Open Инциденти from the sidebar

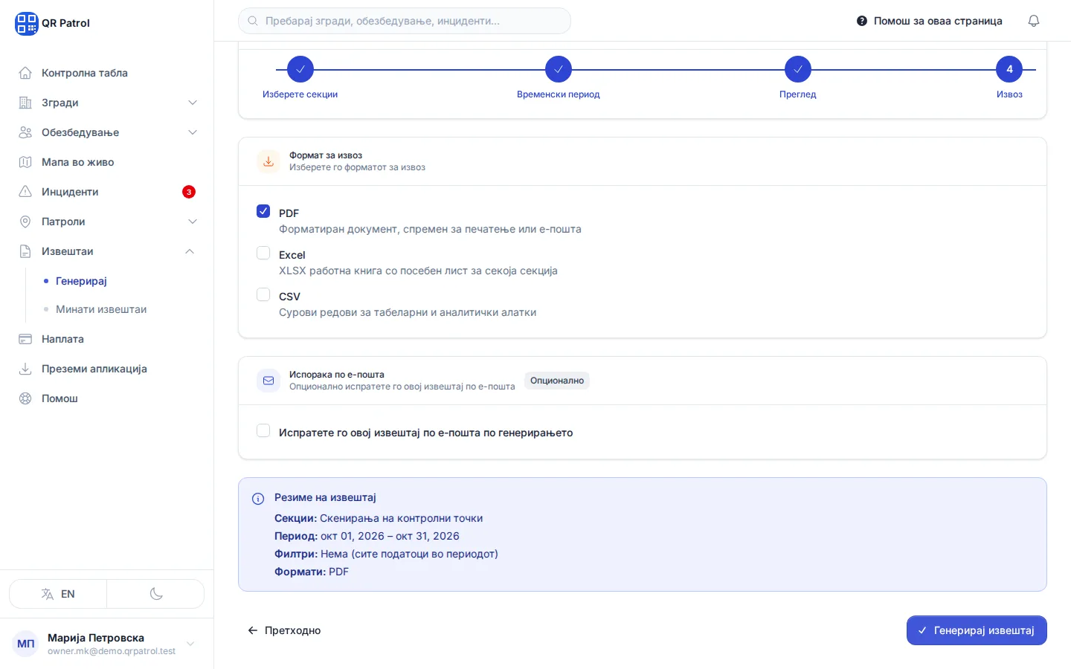107,192
